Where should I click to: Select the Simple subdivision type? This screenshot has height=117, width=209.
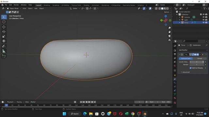[x=200, y=58]
